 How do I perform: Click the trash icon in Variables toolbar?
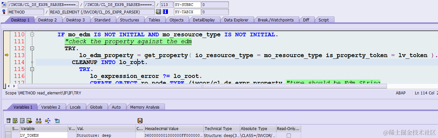click(x=9, y=121)
